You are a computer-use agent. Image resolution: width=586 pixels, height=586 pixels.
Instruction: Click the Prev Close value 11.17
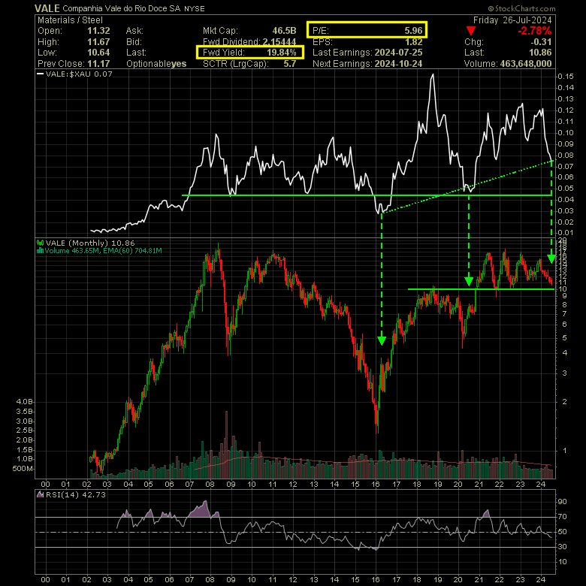pos(98,64)
